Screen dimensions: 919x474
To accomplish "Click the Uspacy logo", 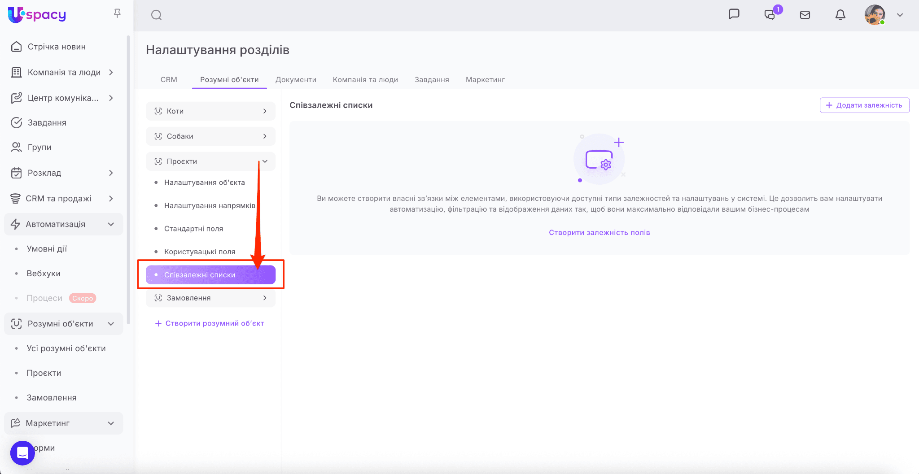I will pyautogui.click(x=37, y=15).
